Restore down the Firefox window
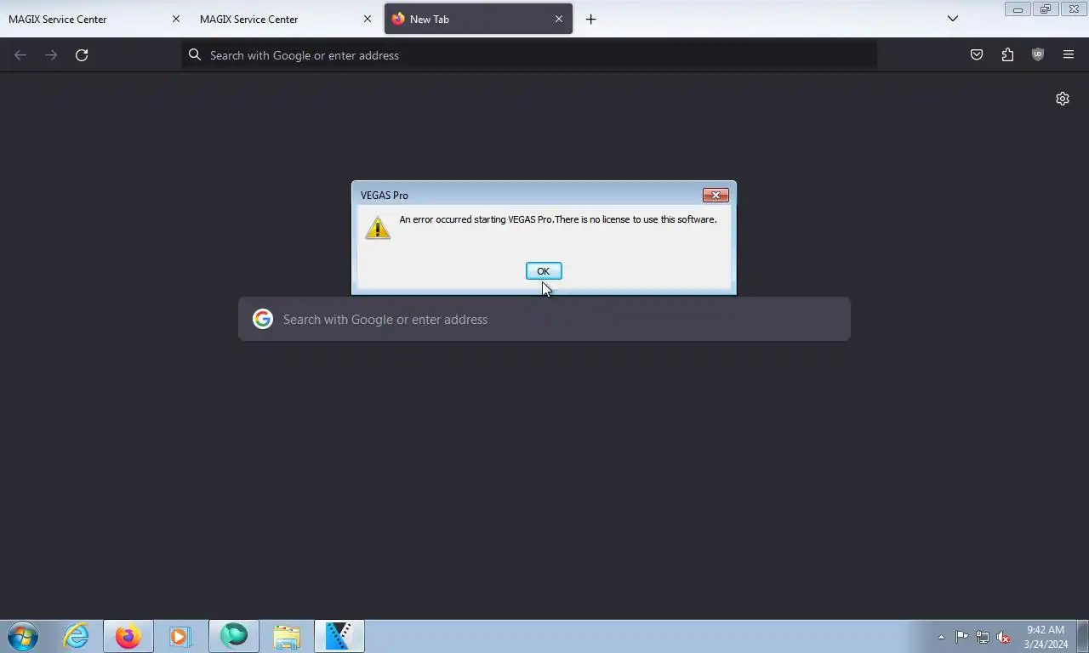1089x653 pixels. click(x=1045, y=9)
